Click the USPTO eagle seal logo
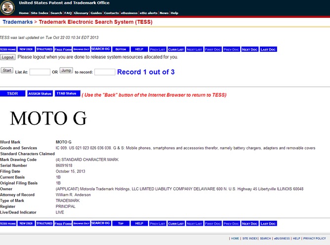The width and height of the screenshot is (330, 245). click(x=7, y=7)
